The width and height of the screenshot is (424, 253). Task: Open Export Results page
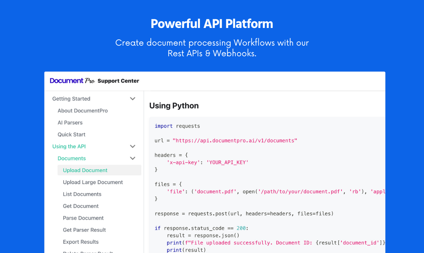[81, 242]
